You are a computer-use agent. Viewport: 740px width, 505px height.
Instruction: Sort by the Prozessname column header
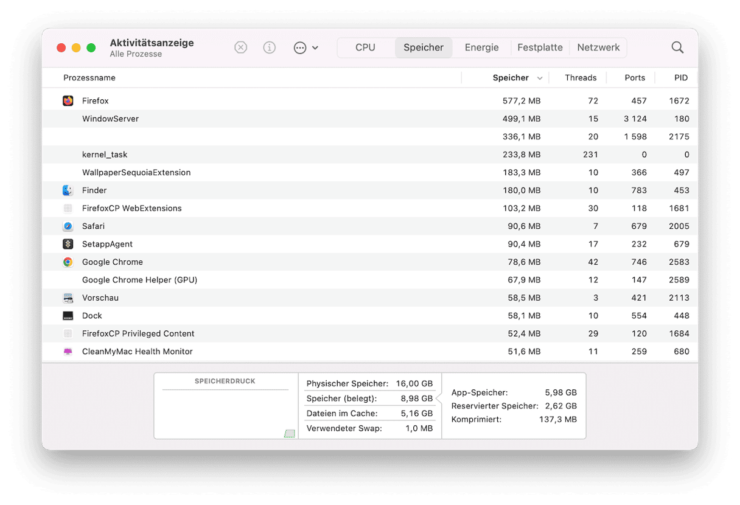tap(89, 78)
